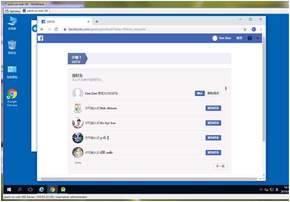
Task: Expand the Facebook account dropdown arrow
Action: click(x=258, y=38)
